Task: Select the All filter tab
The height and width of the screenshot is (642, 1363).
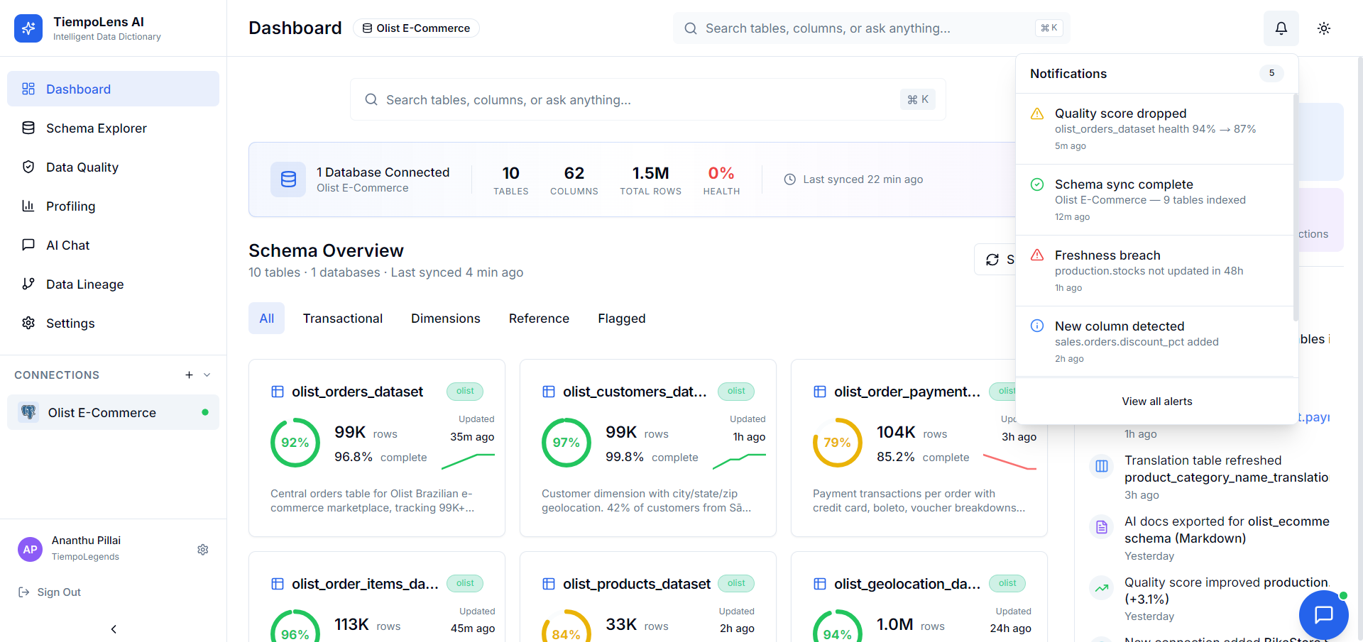Action: click(x=266, y=319)
